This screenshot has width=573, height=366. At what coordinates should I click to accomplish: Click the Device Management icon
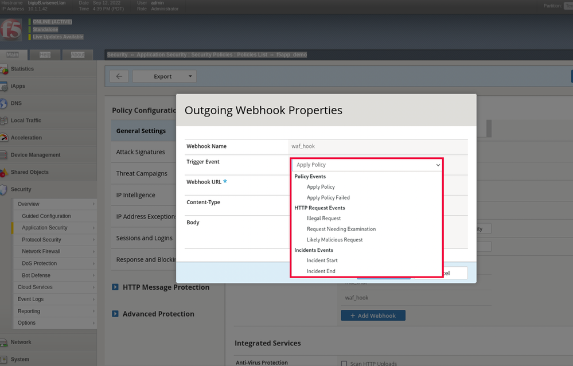(5, 155)
